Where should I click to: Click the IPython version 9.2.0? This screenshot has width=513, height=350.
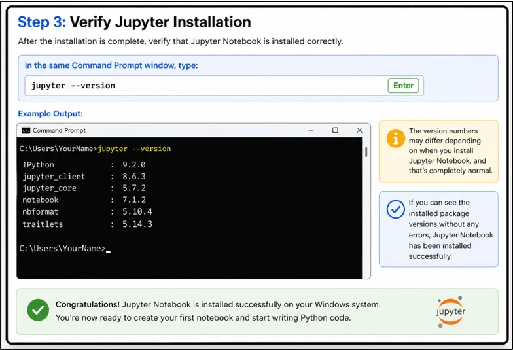[x=133, y=165]
